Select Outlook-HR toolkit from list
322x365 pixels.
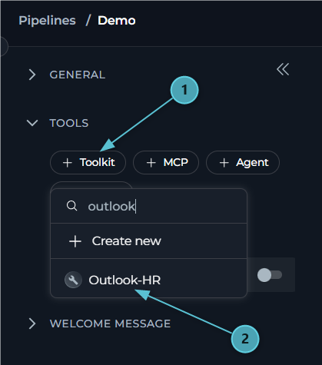148,278
